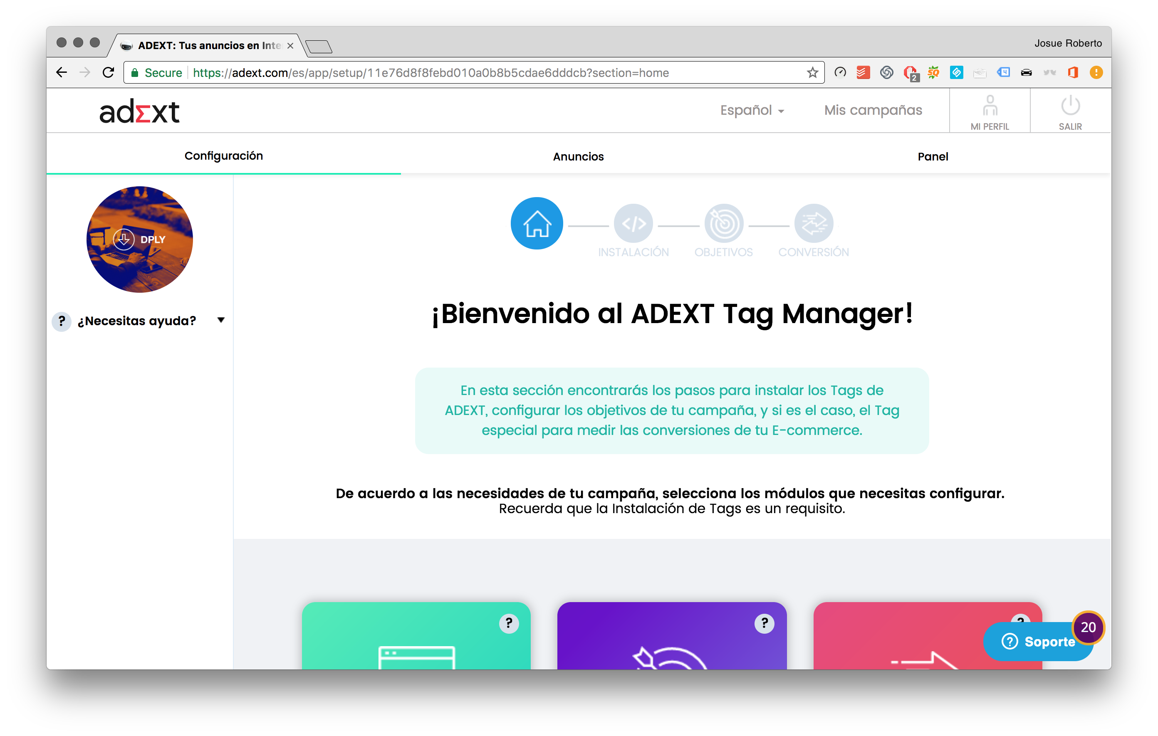Open the Conversión step icon

(813, 223)
